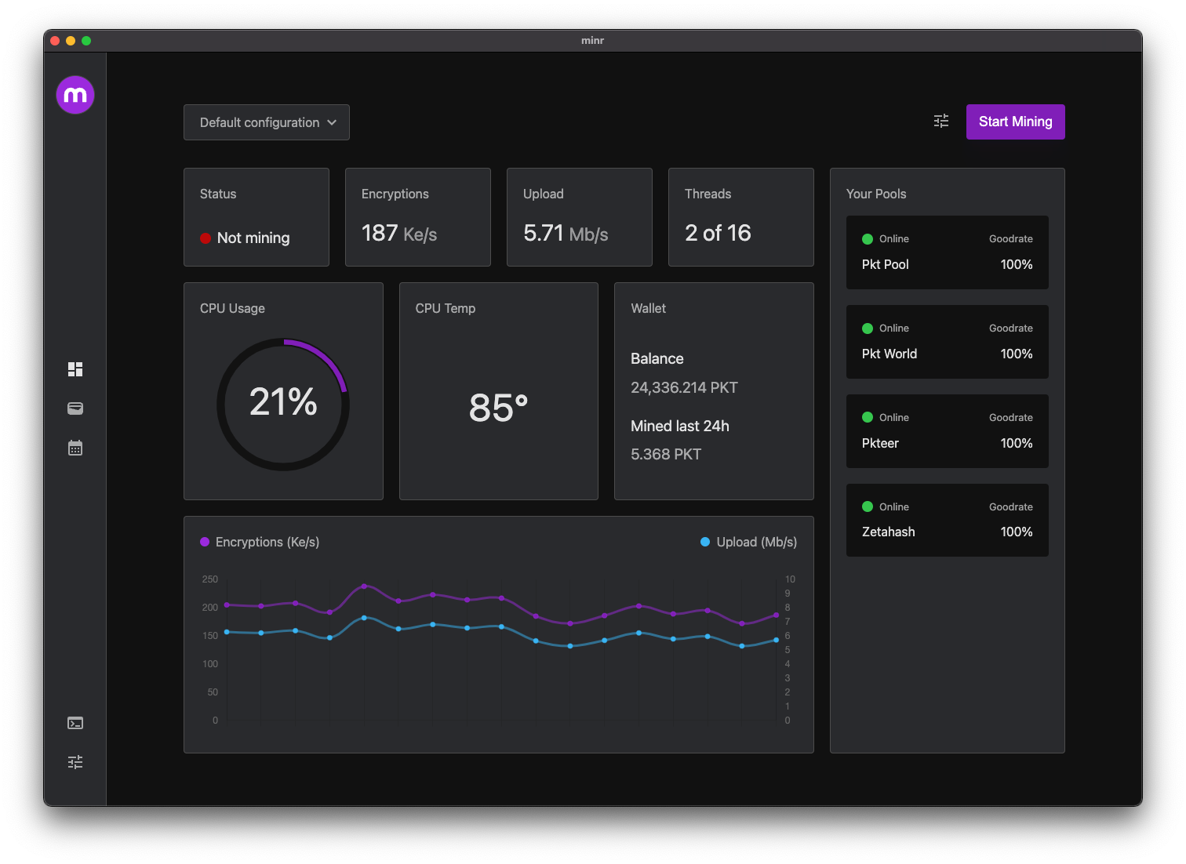The width and height of the screenshot is (1186, 864).
Task: Click the minr logo at the top left
Action: point(75,94)
